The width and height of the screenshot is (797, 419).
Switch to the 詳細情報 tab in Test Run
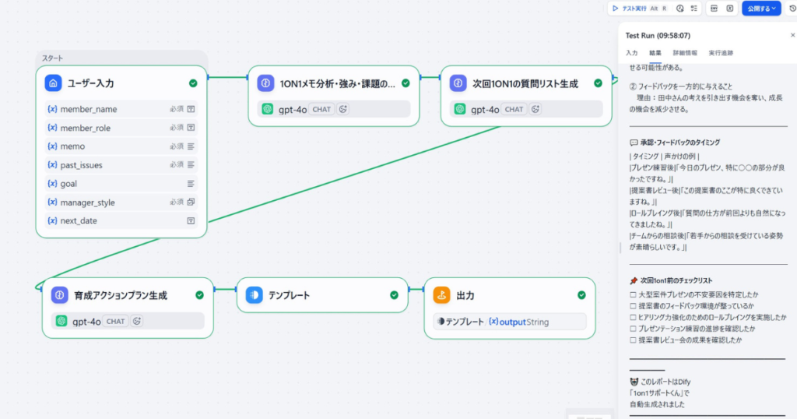(x=685, y=53)
